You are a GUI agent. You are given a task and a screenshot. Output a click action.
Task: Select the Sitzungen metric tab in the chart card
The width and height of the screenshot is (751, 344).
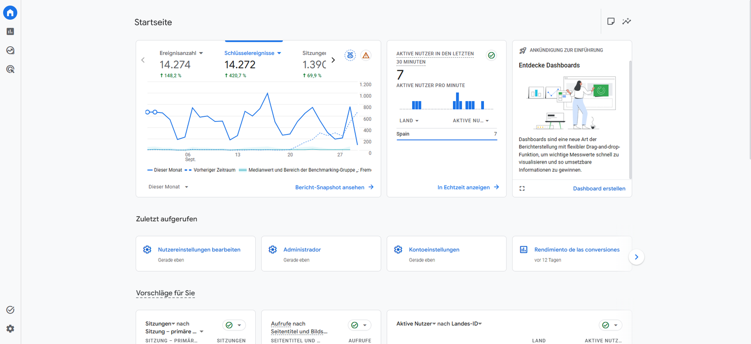pos(314,64)
